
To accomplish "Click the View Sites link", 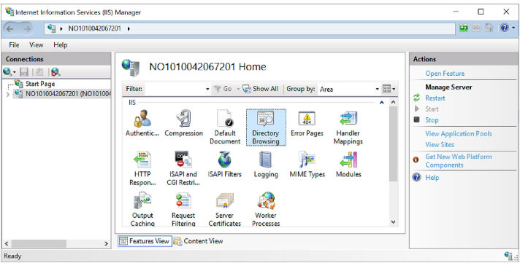I will point(440,144).
